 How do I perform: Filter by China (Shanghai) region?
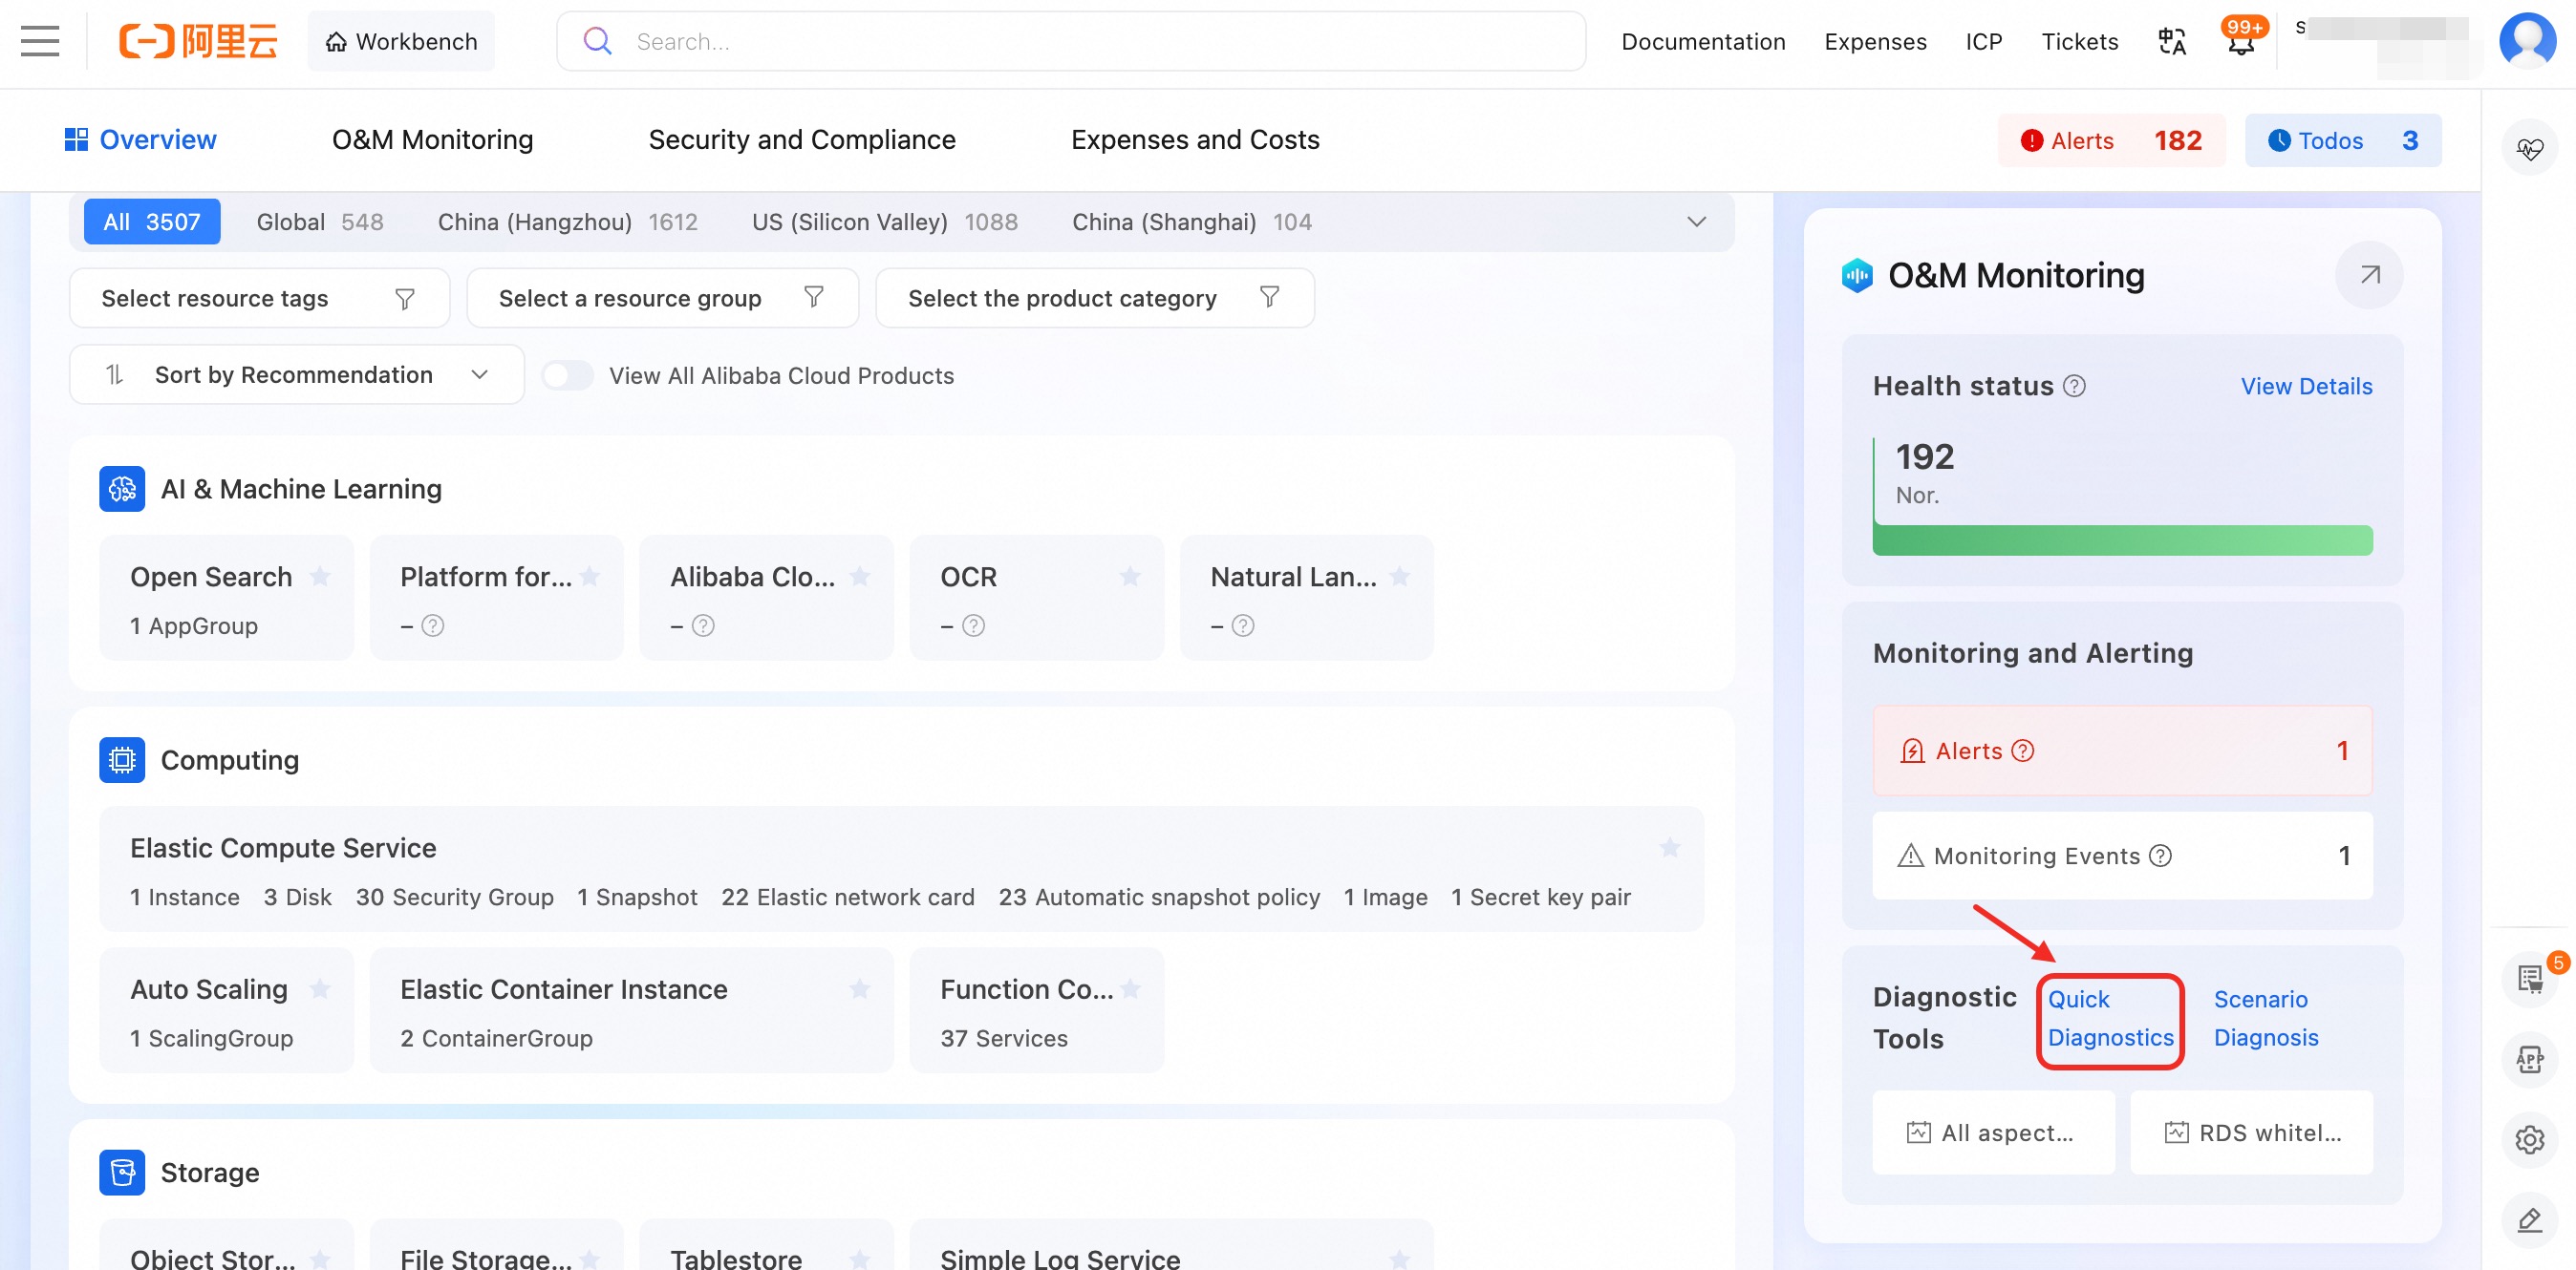(x=1192, y=222)
